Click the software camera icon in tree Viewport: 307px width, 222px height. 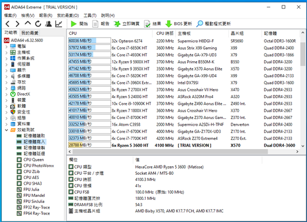pos(13,106)
